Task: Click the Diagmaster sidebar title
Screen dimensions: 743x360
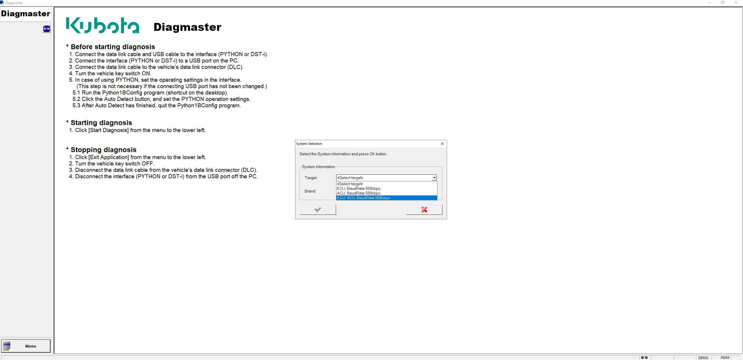Action: point(26,14)
